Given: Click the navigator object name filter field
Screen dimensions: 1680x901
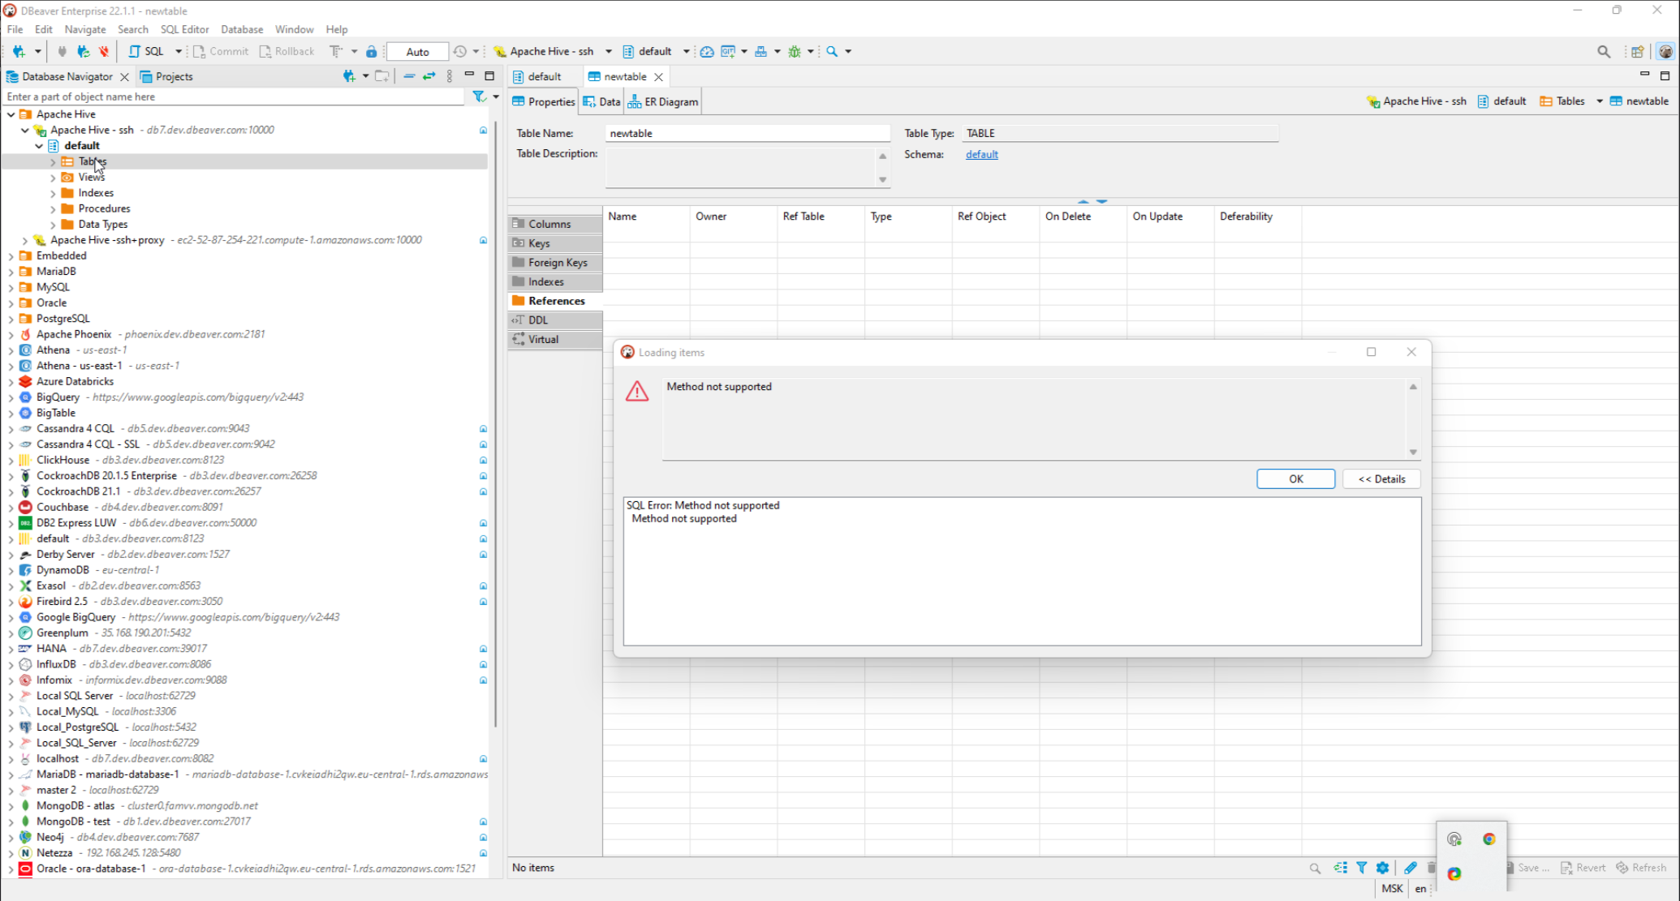Looking at the screenshot, I should coord(235,97).
